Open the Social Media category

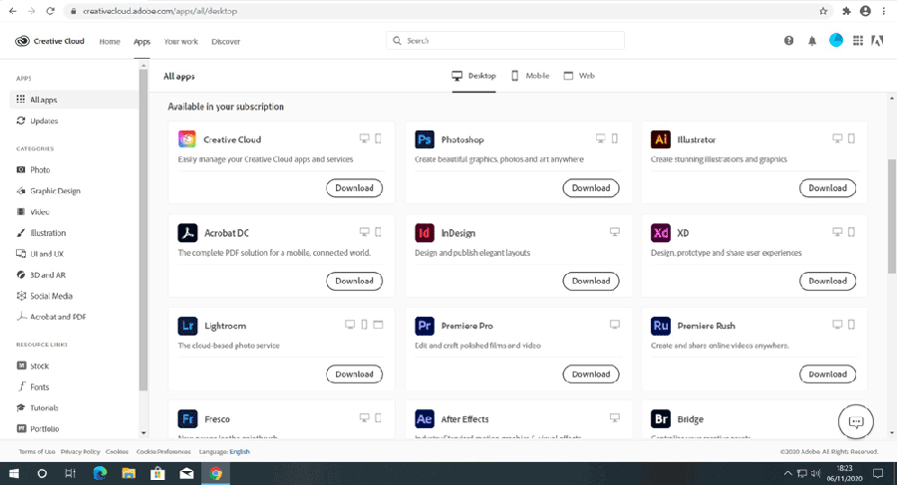(44, 296)
